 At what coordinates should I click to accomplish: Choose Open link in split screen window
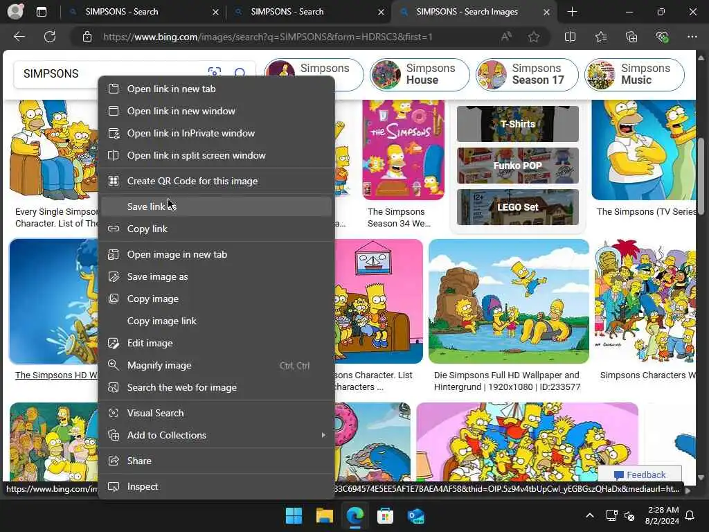coord(217,155)
